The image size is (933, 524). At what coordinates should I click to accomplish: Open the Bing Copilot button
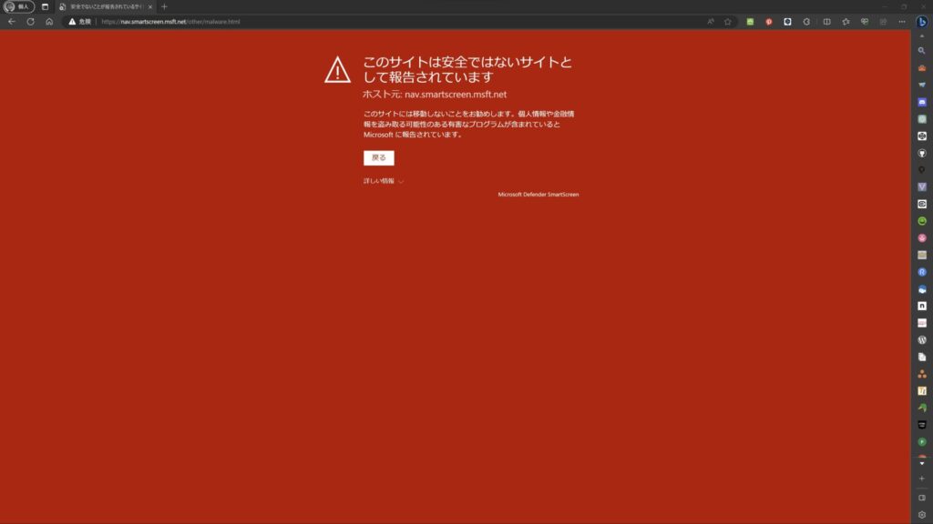point(922,22)
